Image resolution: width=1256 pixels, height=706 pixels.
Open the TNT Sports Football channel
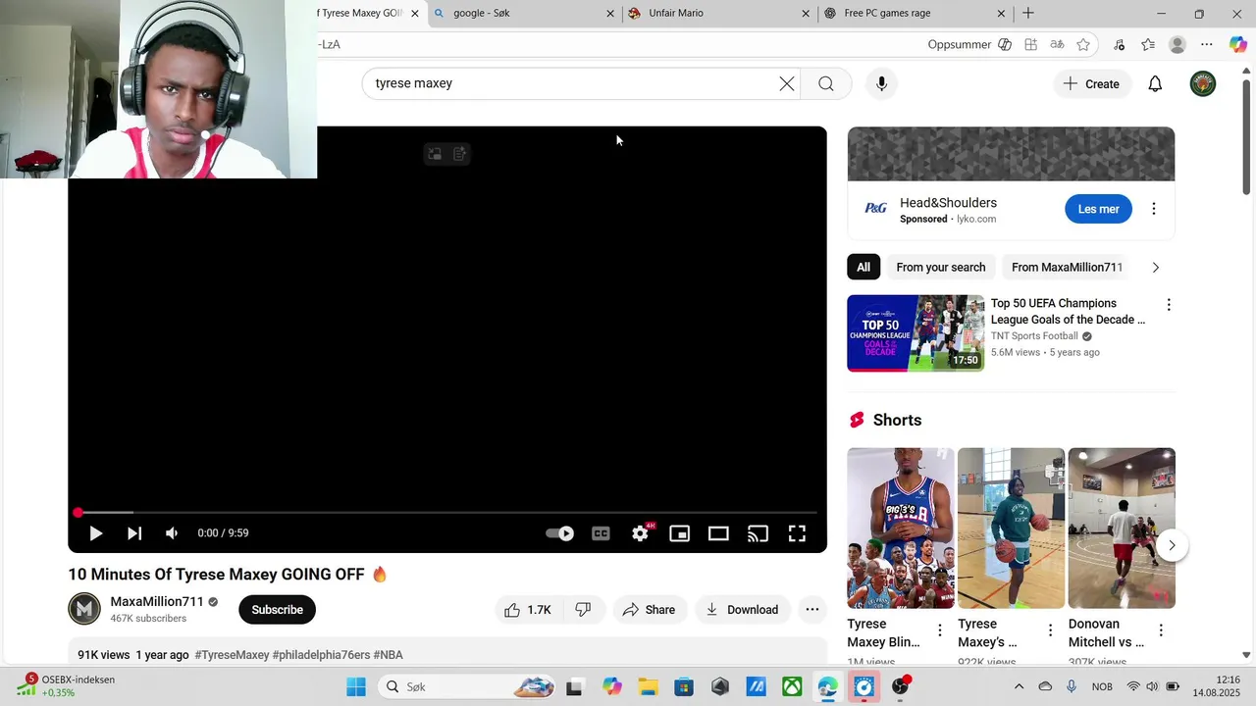tap(1034, 336)
